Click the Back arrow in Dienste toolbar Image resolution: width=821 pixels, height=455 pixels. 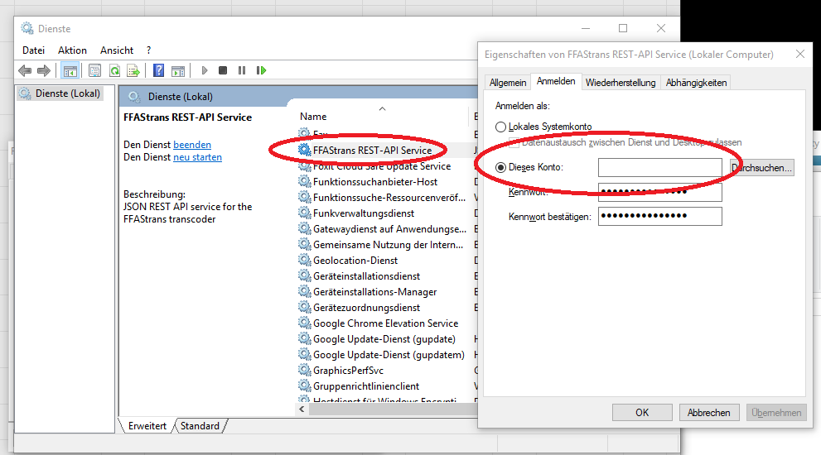point(25,70)
